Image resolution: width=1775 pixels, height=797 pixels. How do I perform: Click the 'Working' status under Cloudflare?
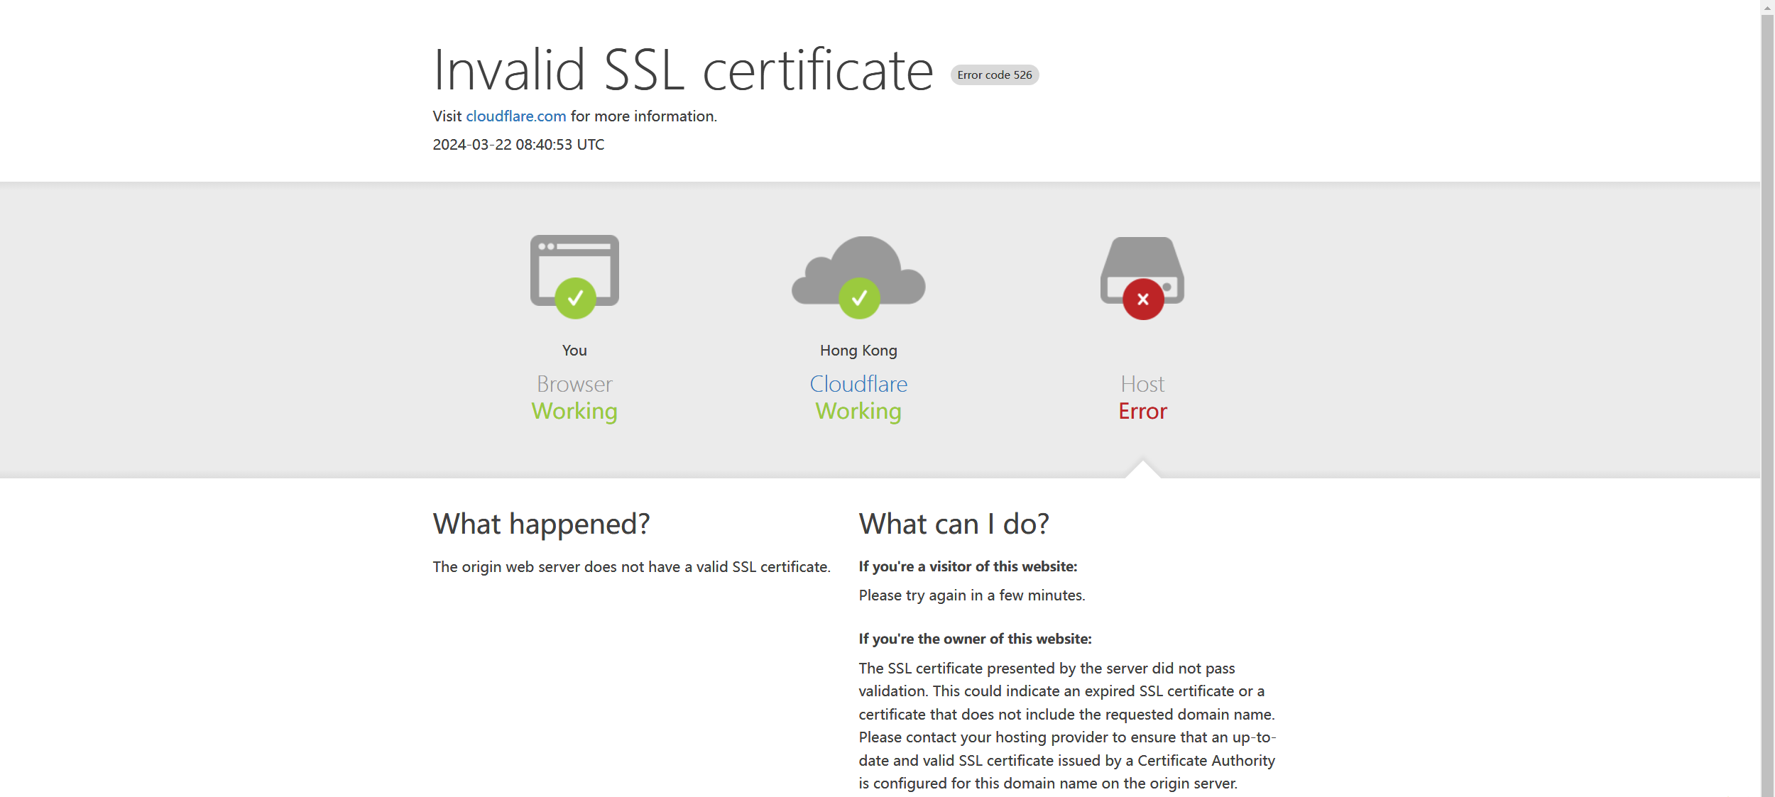pyautogui.click(x=858, y=412)
